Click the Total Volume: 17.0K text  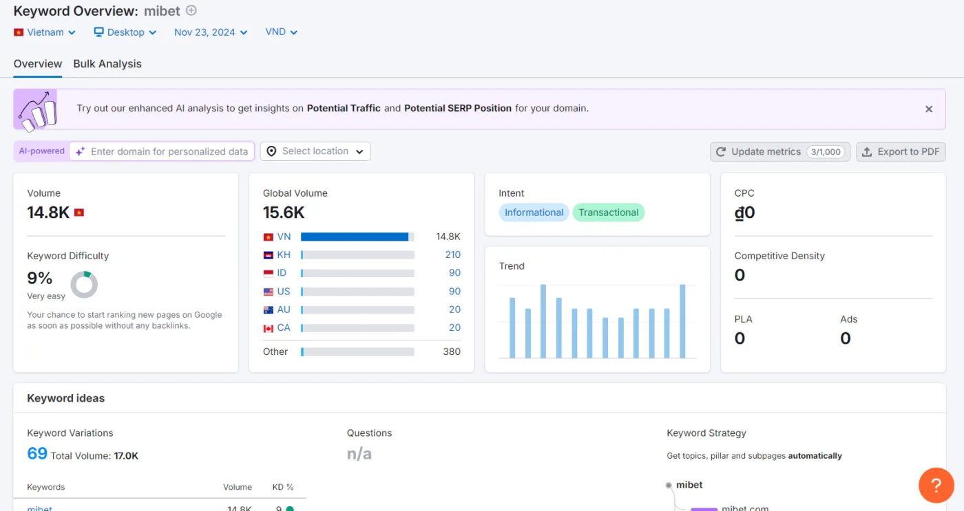95,455
